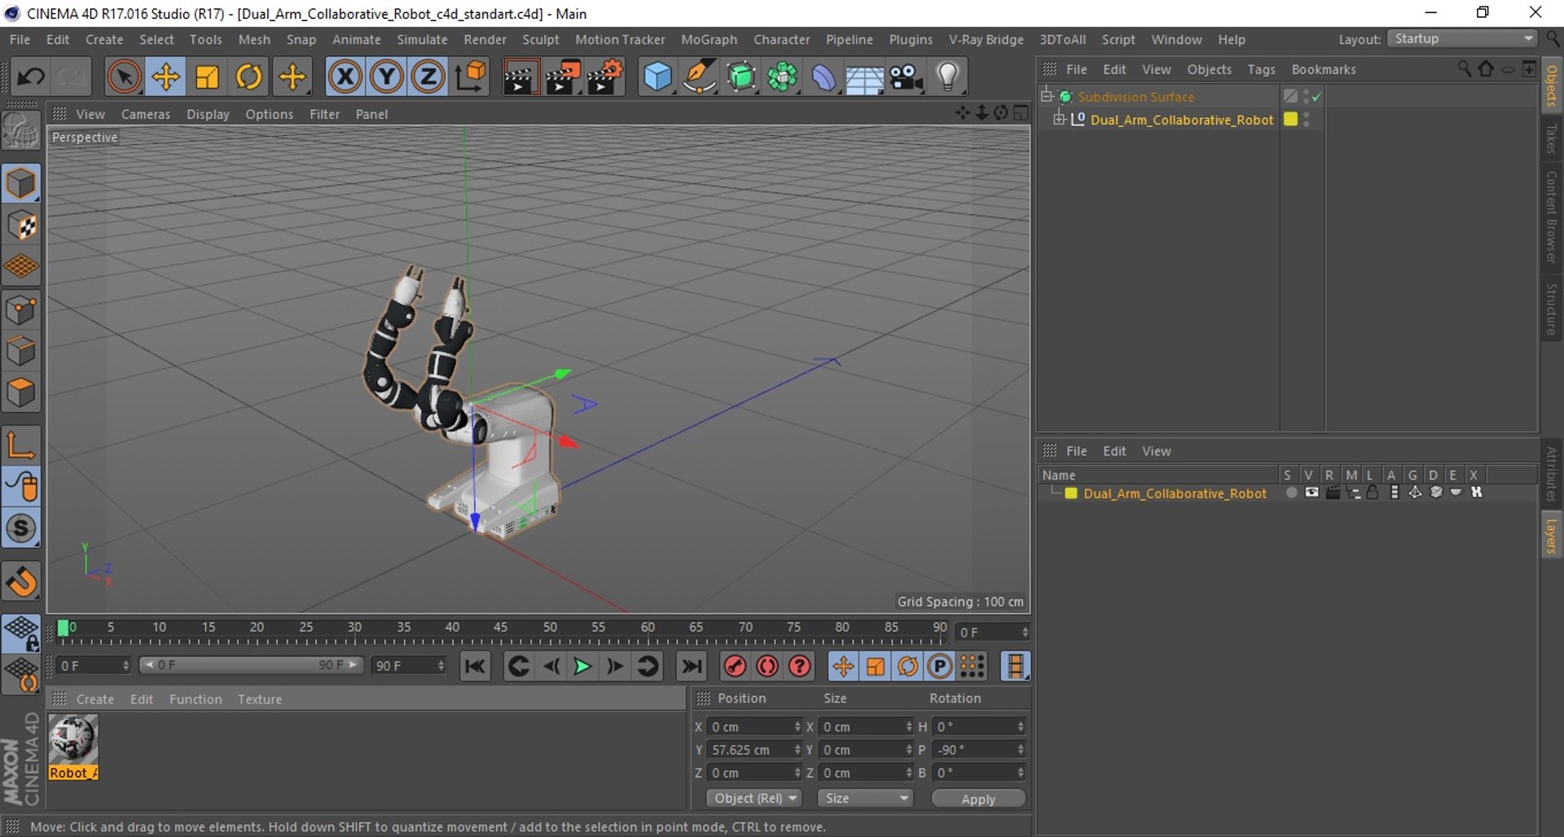Click Record Active Objects button
Viewport: 1564px width, 837px height.
click(735, 667)
